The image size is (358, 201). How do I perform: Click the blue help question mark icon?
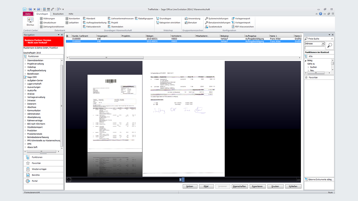321,14
